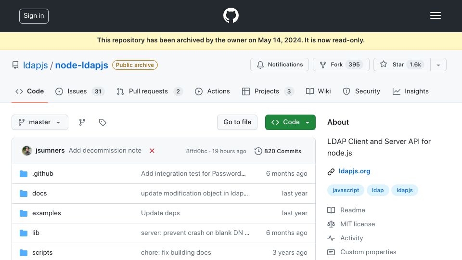Screen dimensions: 462x260
Task: View branches via the branch icon
Action: tap(82, 122)
